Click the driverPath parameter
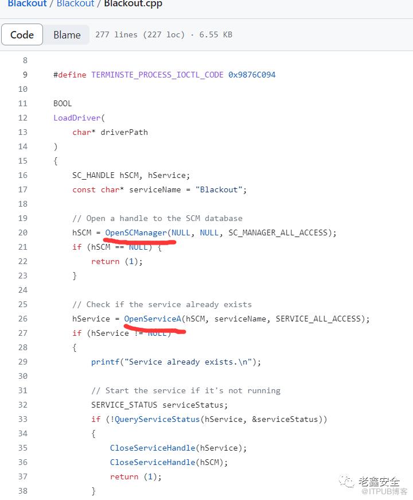Image resolution: width=413 pixels, height=500 pixels. (x=124, y=132)
